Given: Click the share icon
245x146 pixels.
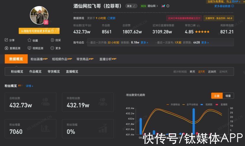Looking at the screenshot, I should click(x=6, y=40).
